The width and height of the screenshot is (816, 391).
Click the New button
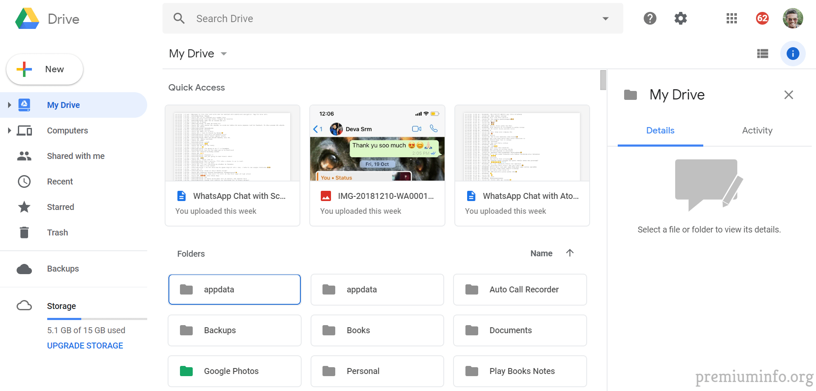(45, 69)
